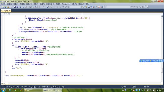Open the Undo history dropdown arrow
Image resolution: width=164 pixels, height=92 pixels.
(x=41, y=7)
